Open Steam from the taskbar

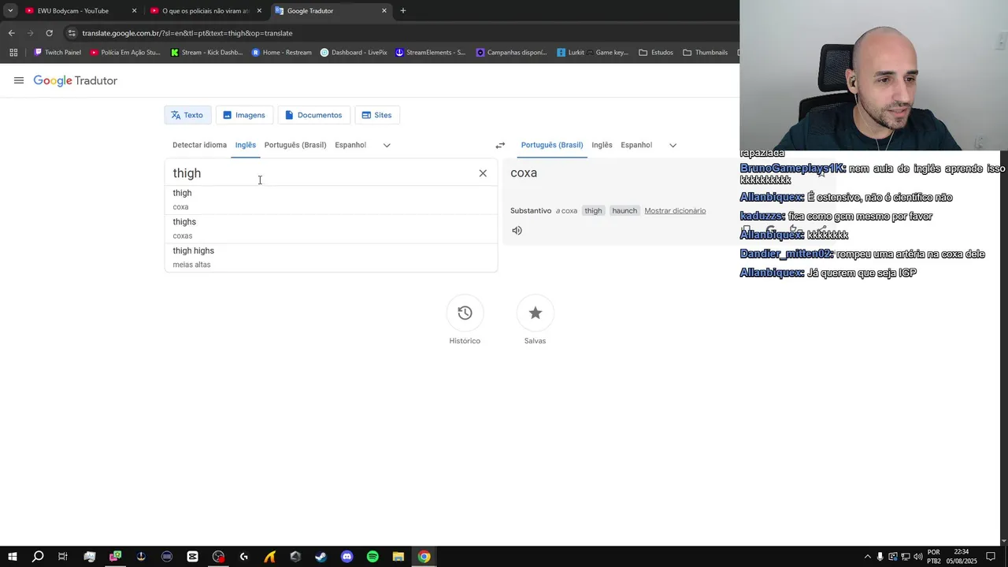(x=321, y=557)
